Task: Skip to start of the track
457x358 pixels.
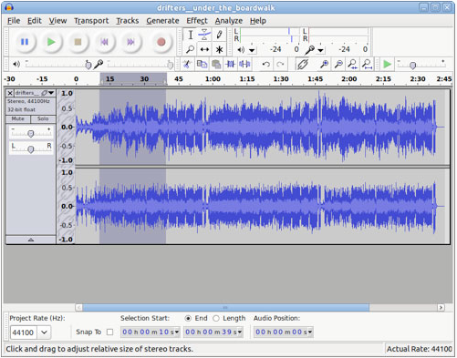Action: point(104,42)
